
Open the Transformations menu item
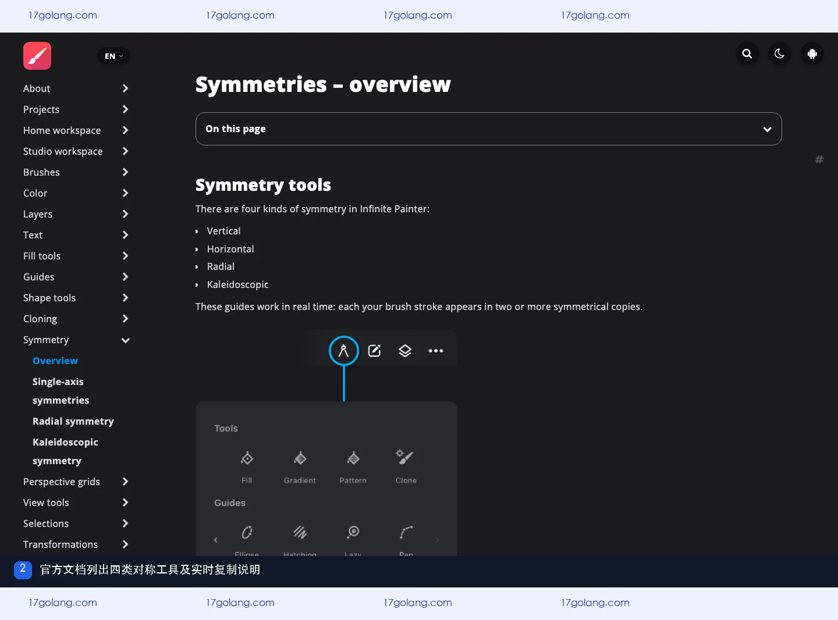(x=61, y=544)
